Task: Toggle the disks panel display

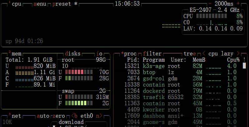Action: [73, 54]
